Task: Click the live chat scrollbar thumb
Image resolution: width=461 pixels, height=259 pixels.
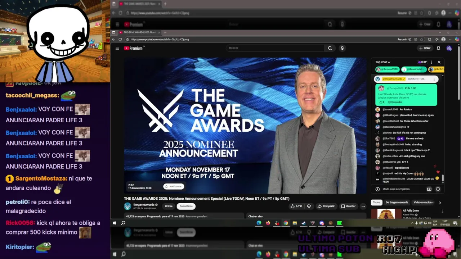Action: (443, 178)
